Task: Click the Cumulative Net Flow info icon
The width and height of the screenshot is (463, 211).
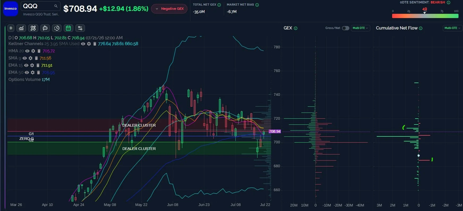Action: (x=421, y=28)
